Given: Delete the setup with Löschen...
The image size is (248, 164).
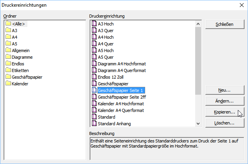Looking at the screenshot, I should tap(225, 123).
